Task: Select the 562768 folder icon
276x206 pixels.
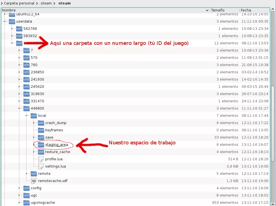Action: click(x=19, y=29)
